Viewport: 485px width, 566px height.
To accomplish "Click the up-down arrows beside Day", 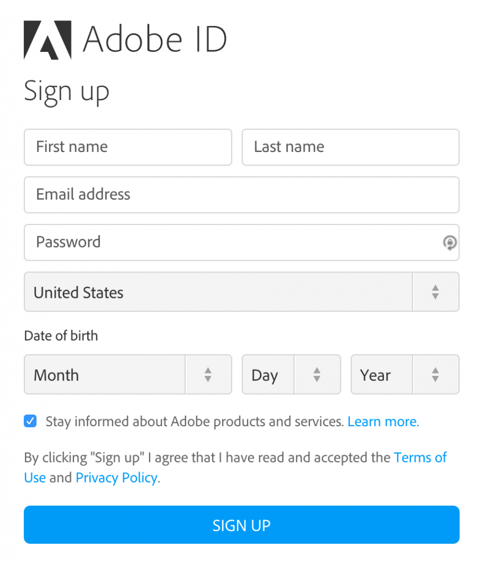I will point(317,375).
